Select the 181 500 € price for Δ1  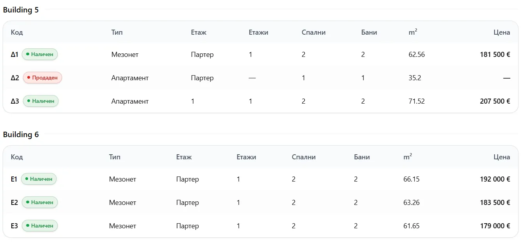coord(495,55)
